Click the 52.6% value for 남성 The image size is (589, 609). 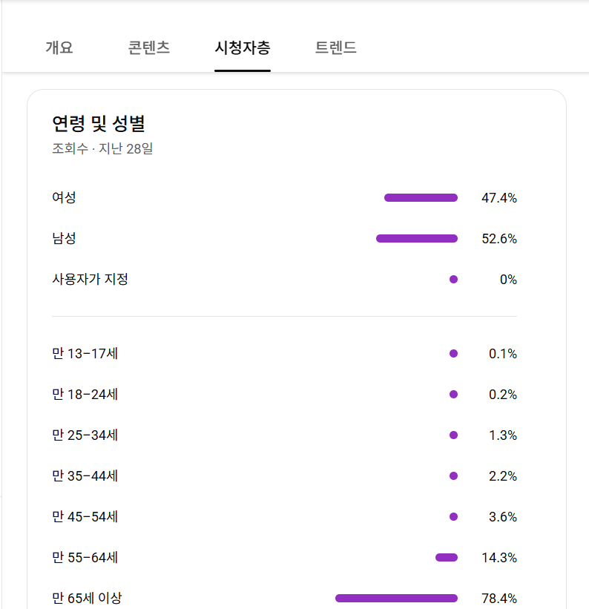(x=498, y=239)
